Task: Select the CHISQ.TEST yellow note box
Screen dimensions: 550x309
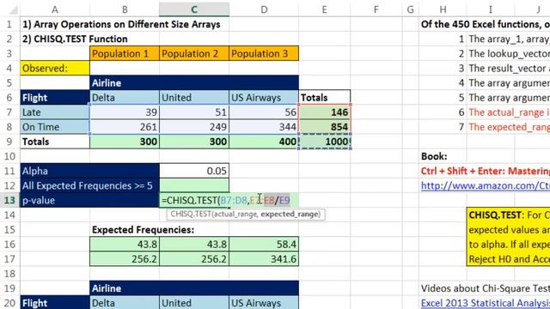Action: 508,237
